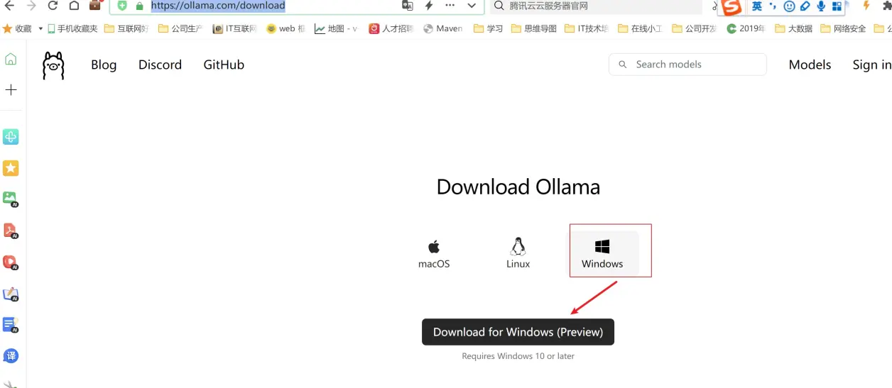
Task: Open the 学习 bookmark folder
Action: tap(489, 29)
